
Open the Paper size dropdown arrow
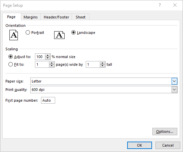tap(174, 81)
